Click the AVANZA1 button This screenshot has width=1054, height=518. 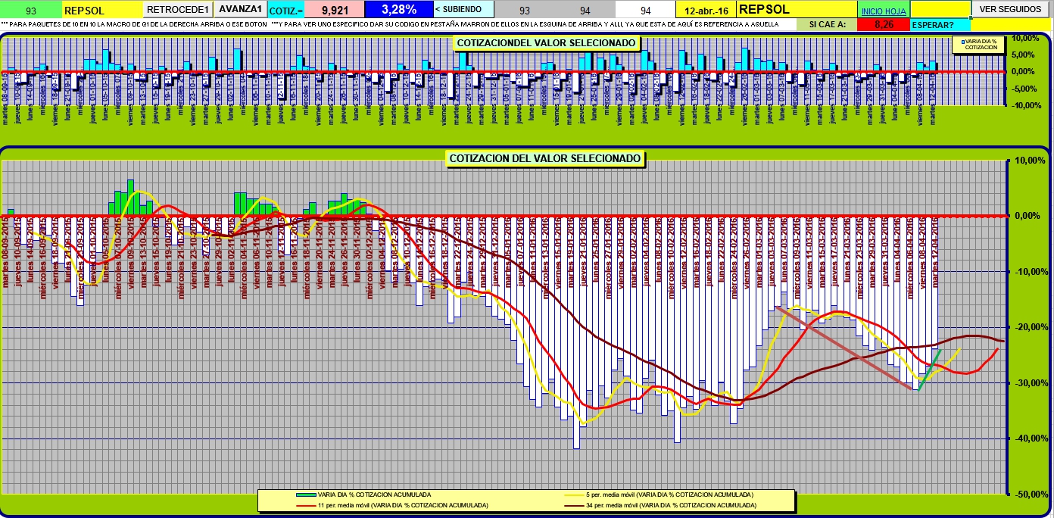click(x=241, y=10)
